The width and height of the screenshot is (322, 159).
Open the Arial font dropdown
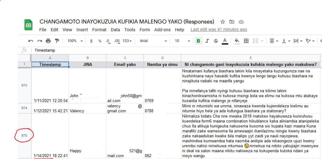pyautogui.click(x=153, y=41)
